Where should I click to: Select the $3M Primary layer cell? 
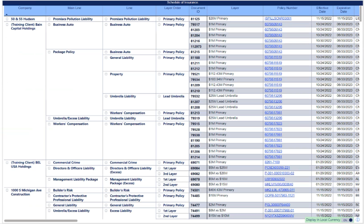(x=235, y=162)
